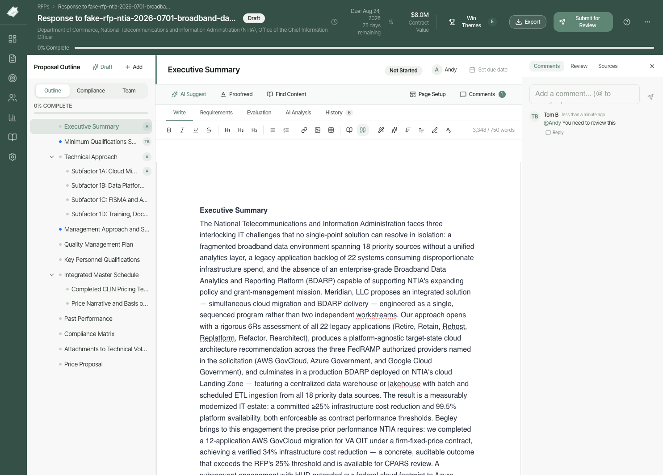Collapse the Technical Approach section

(x=52, y=157)
